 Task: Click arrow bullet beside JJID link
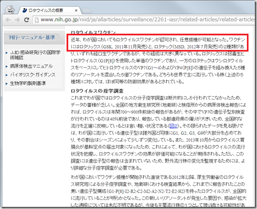pos(6,53)
